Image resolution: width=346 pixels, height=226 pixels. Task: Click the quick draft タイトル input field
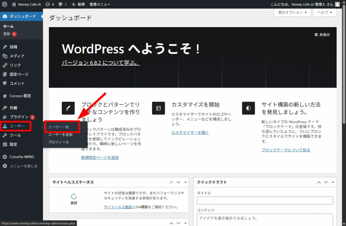pos(265,200)
